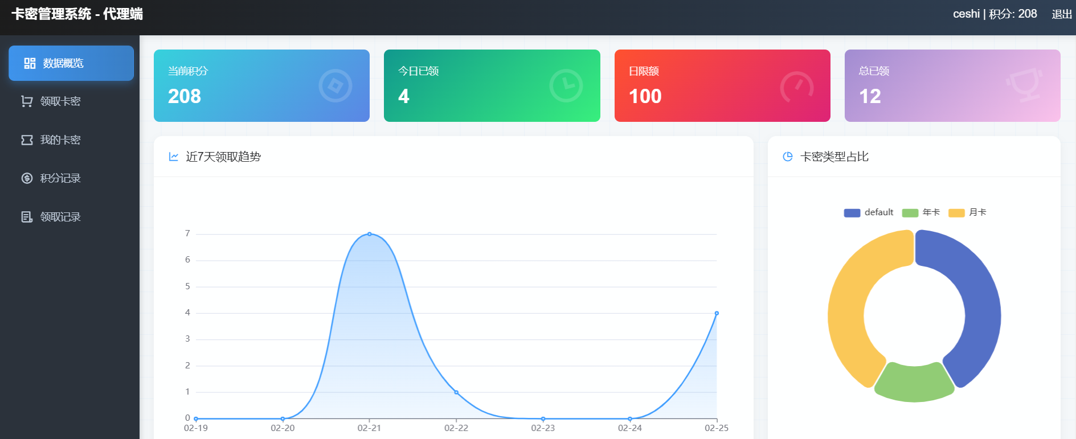
Task: Open the 我的卡密 menu item
Action: [60, 140]
